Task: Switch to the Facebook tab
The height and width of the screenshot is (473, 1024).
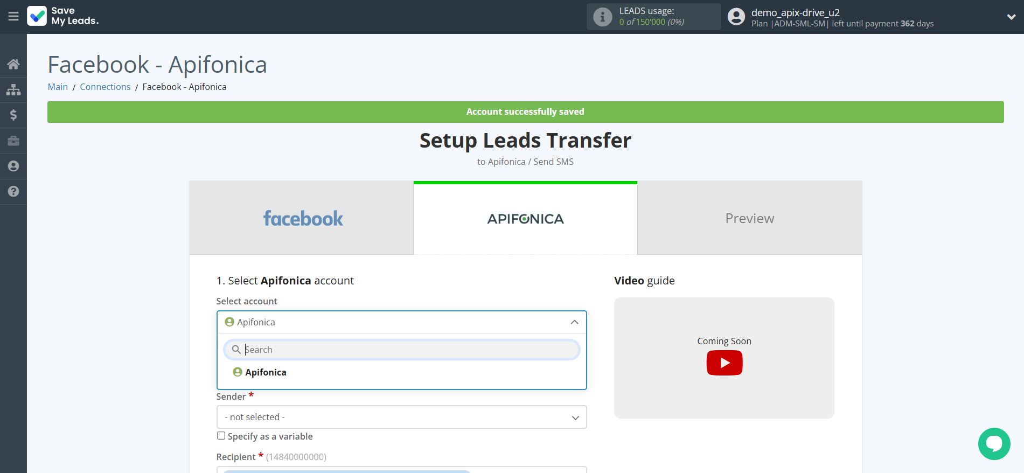Action: [x=302, y=218]
